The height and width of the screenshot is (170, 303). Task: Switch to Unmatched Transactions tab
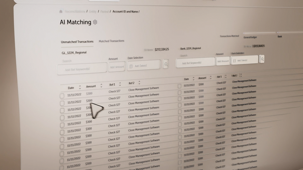[x=77, y=42]
